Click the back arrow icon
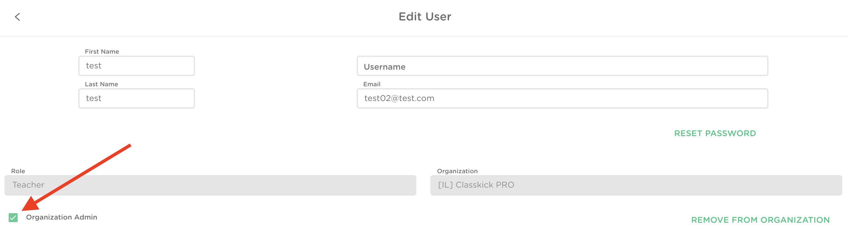The image size is (848, 241). point(17,17)
